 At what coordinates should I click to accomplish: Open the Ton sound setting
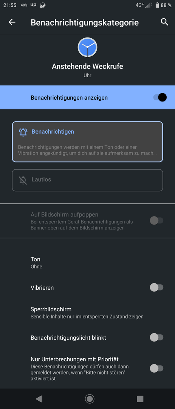pos(88,263)
